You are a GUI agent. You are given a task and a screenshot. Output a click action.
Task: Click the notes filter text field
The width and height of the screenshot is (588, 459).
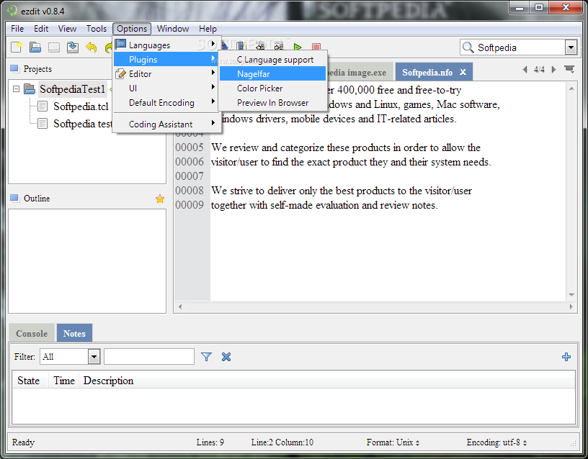(x=149, y=357)
